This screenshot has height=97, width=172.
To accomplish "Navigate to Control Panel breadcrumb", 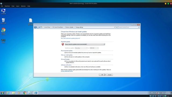I will coord(47,27).
